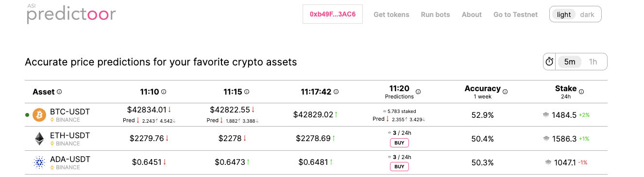Open the About link
The width and height of the screenshot is (644, 177).
pyautogui.click(x=472, y=15)
